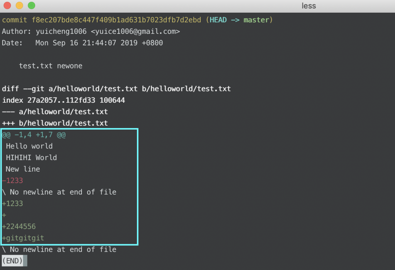Click the yellow minimize window button

(x=19, y=5)
